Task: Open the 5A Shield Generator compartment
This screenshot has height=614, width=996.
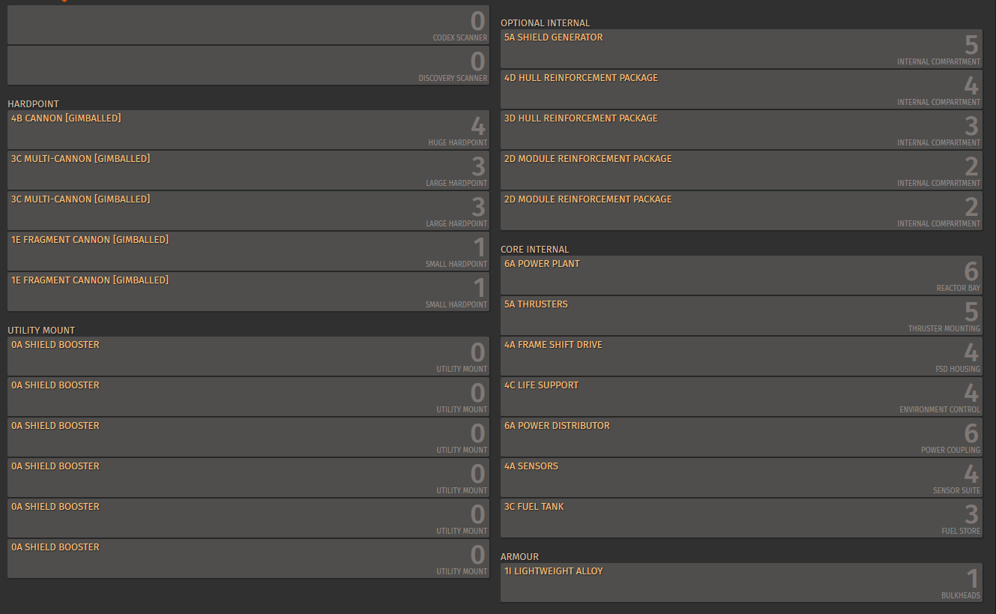Action: [741, 49]
